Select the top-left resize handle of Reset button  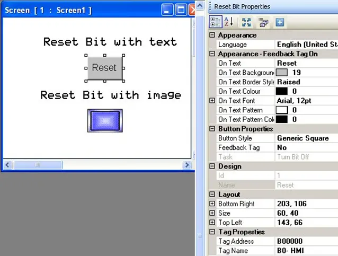(86, 56)
